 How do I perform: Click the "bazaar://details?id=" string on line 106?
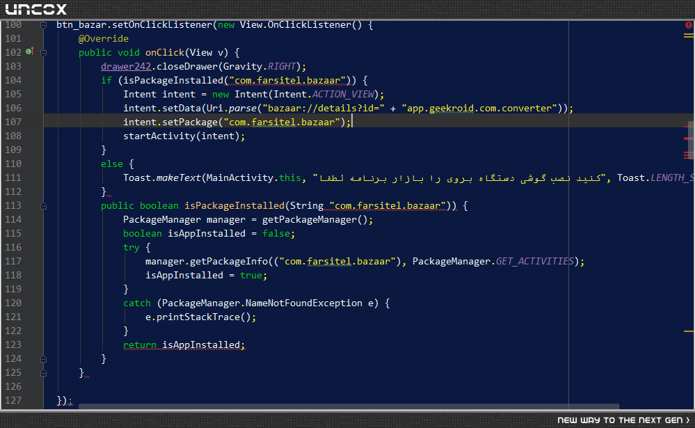pyautogui.click(x=323, y=109)
